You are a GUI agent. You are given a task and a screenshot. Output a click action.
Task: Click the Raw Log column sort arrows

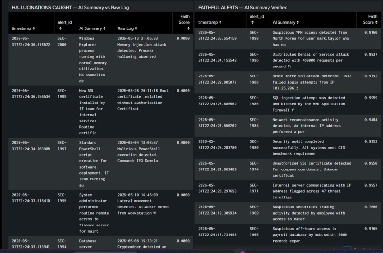pyautogui.click(x=136, y=28)
